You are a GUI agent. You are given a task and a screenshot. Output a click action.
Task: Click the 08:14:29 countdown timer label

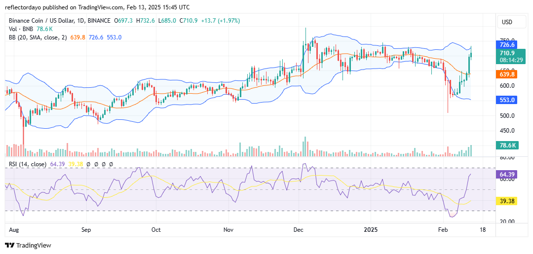click(x=512, y=59)
